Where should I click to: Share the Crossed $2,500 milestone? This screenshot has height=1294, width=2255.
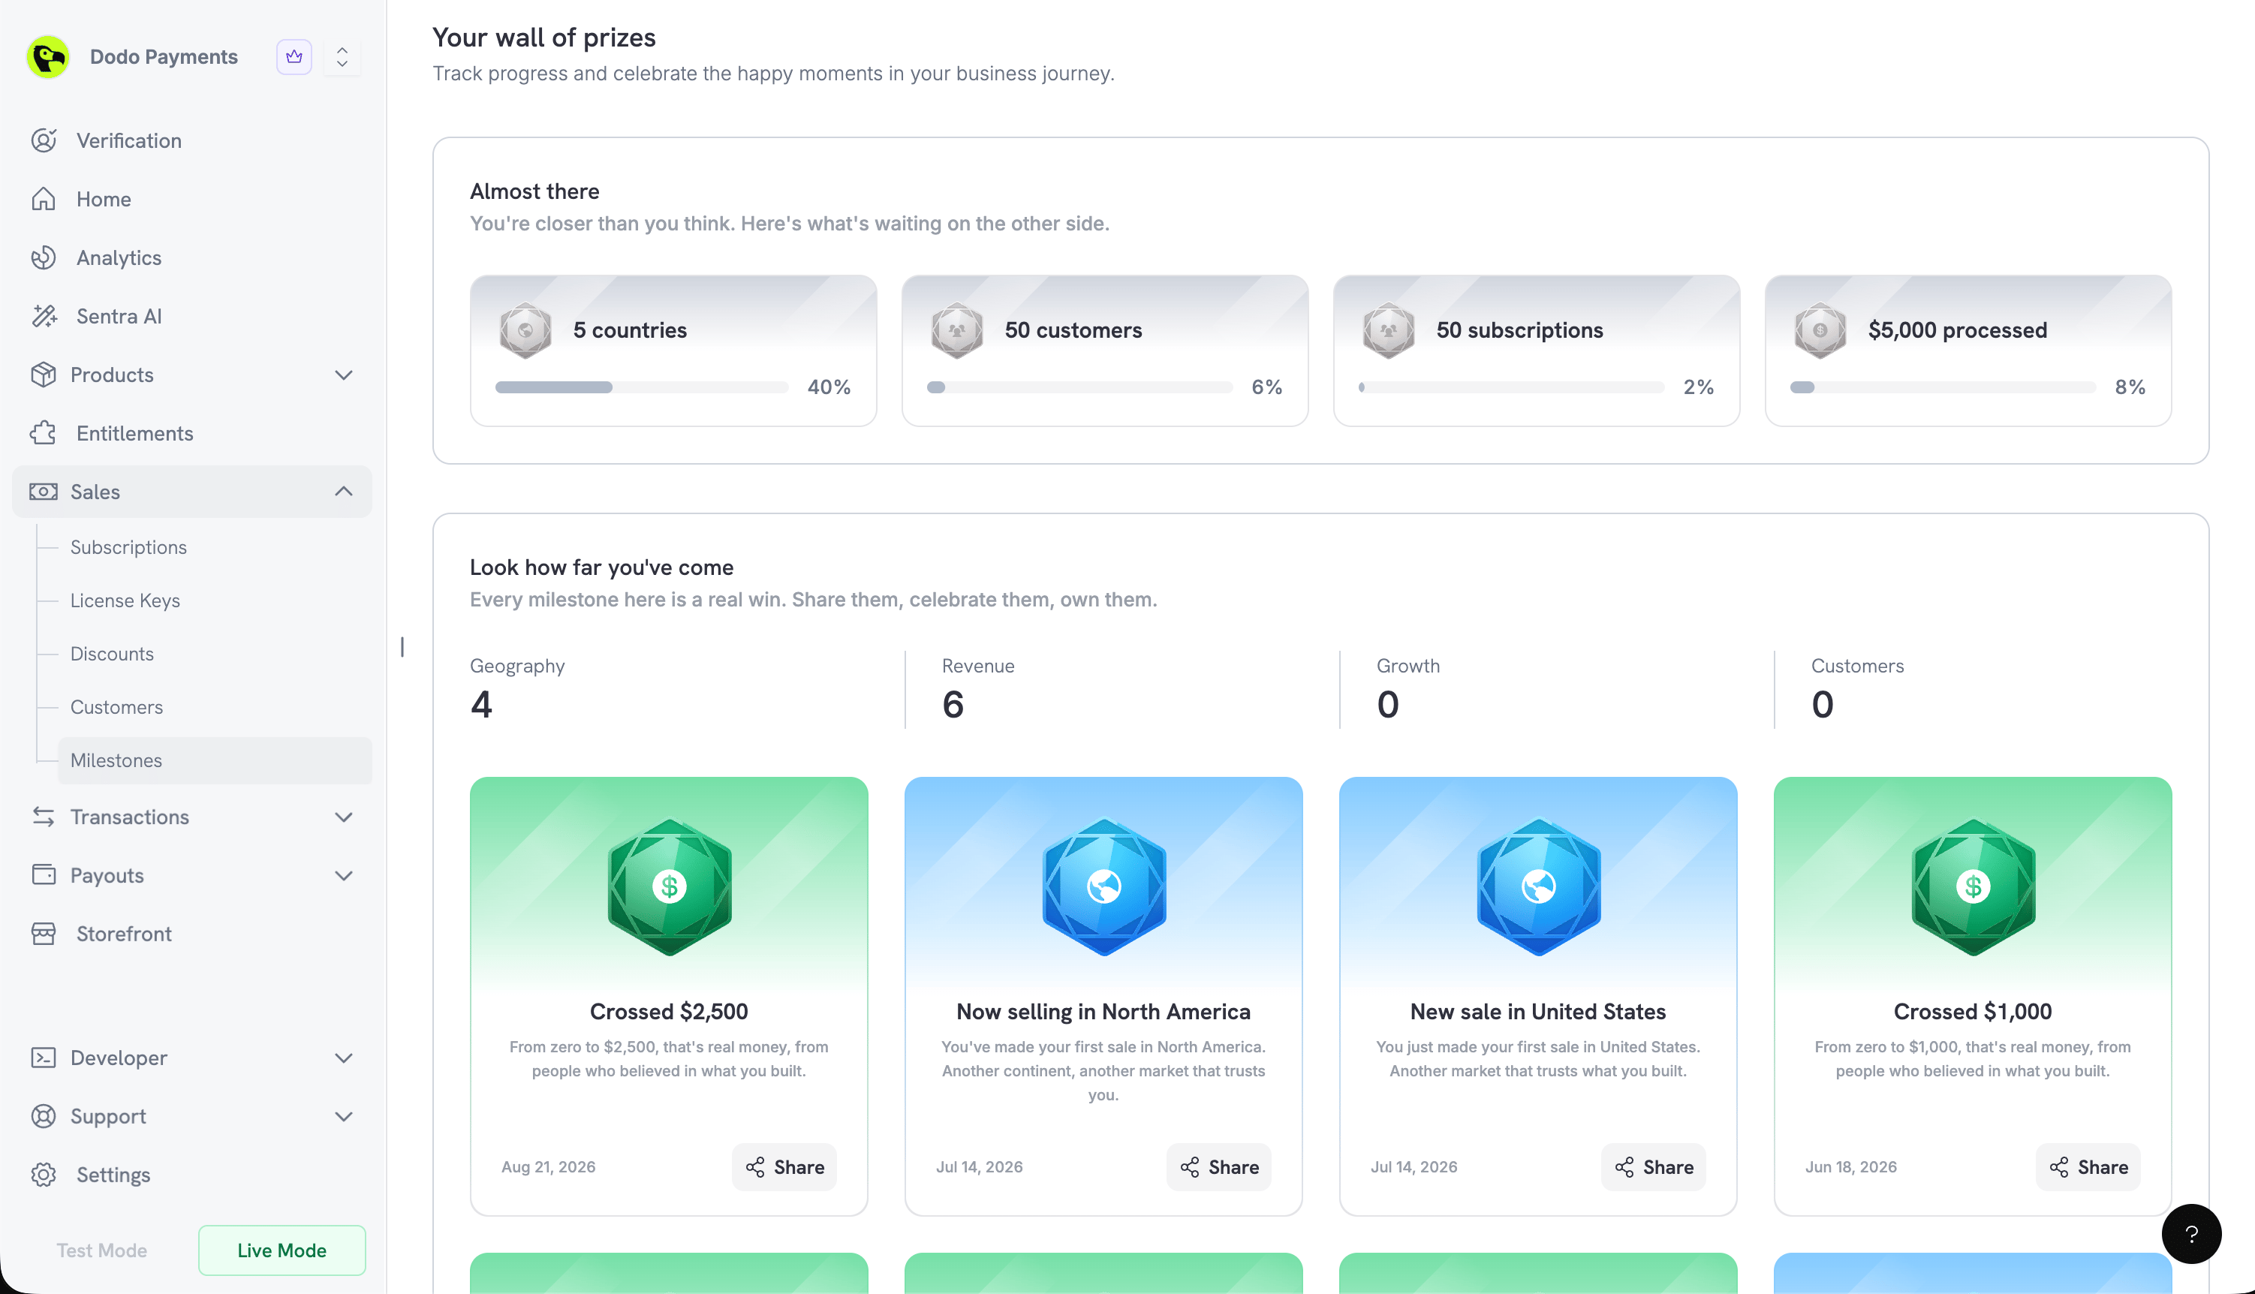click(784, 1167)
